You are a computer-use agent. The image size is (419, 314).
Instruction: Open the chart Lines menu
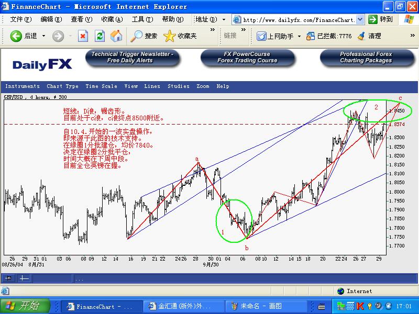pyautogui.click(x=152, y=86)
